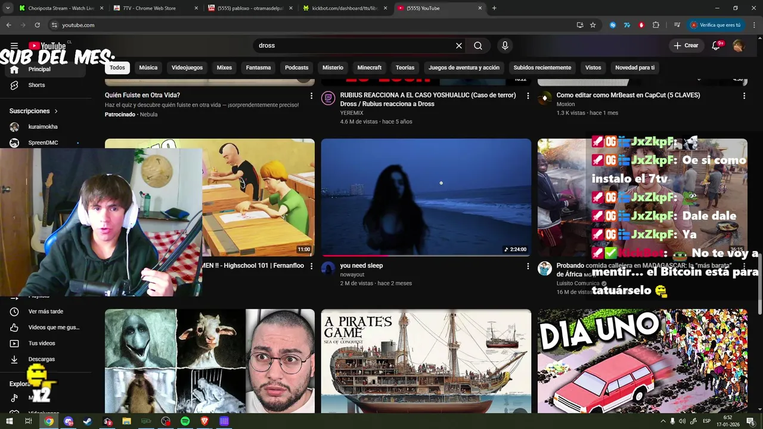Select the 'Novedad para ti' chip
This screenshot has width=763, height=429.
[x=635, y=67]
